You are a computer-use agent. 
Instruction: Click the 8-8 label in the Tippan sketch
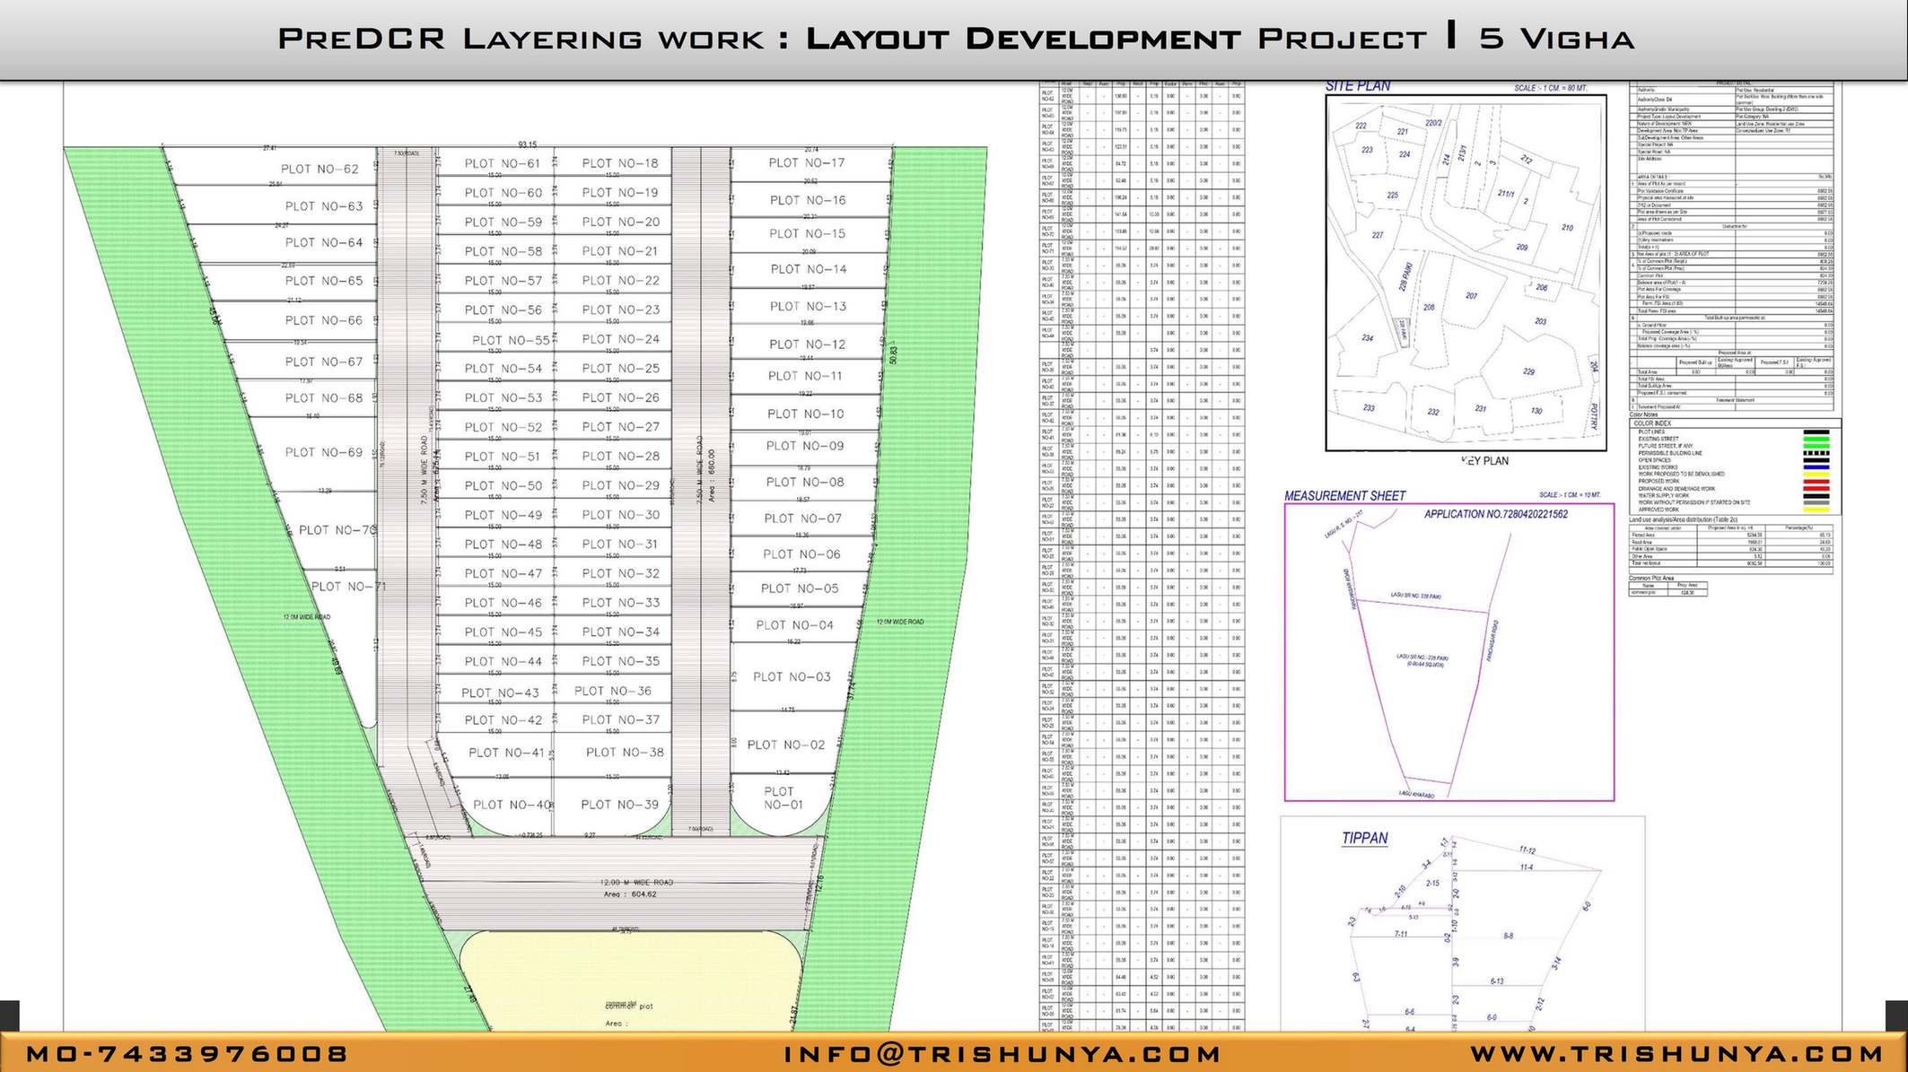[x=1509, y=936]
